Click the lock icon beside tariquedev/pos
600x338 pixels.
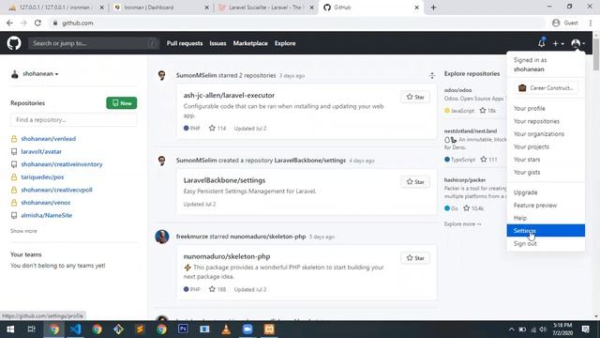coord(14,177)
